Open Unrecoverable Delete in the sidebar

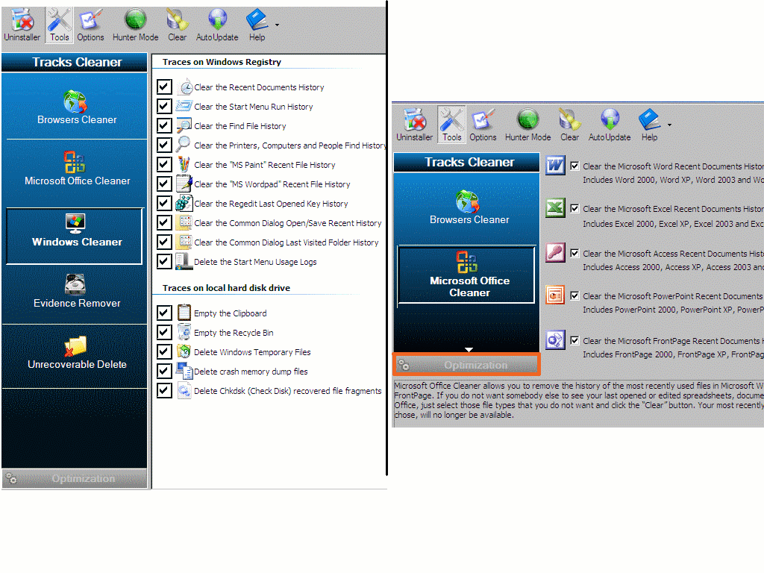click(77, 353)
